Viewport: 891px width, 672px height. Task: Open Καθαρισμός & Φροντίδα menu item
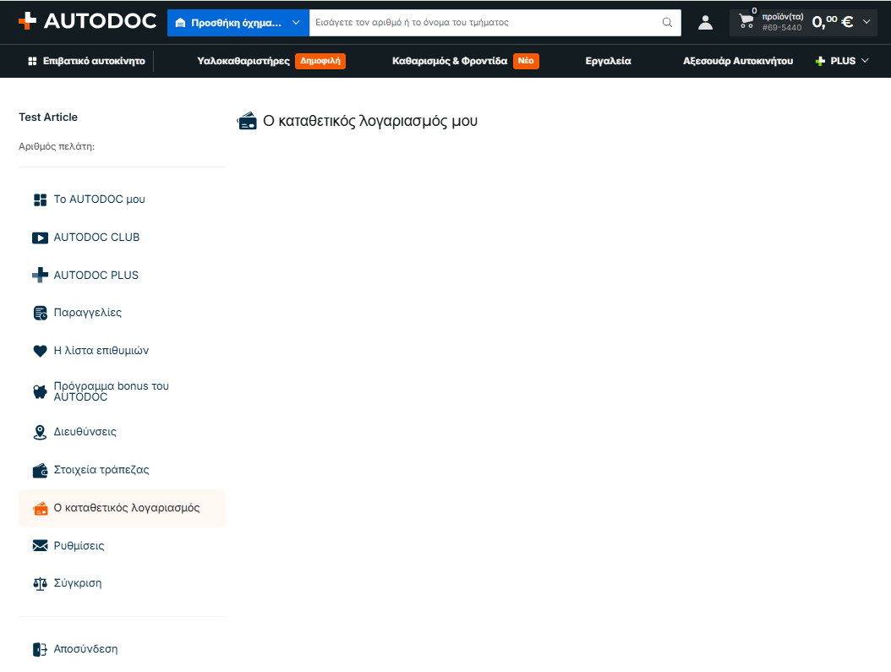pos(450,61)
